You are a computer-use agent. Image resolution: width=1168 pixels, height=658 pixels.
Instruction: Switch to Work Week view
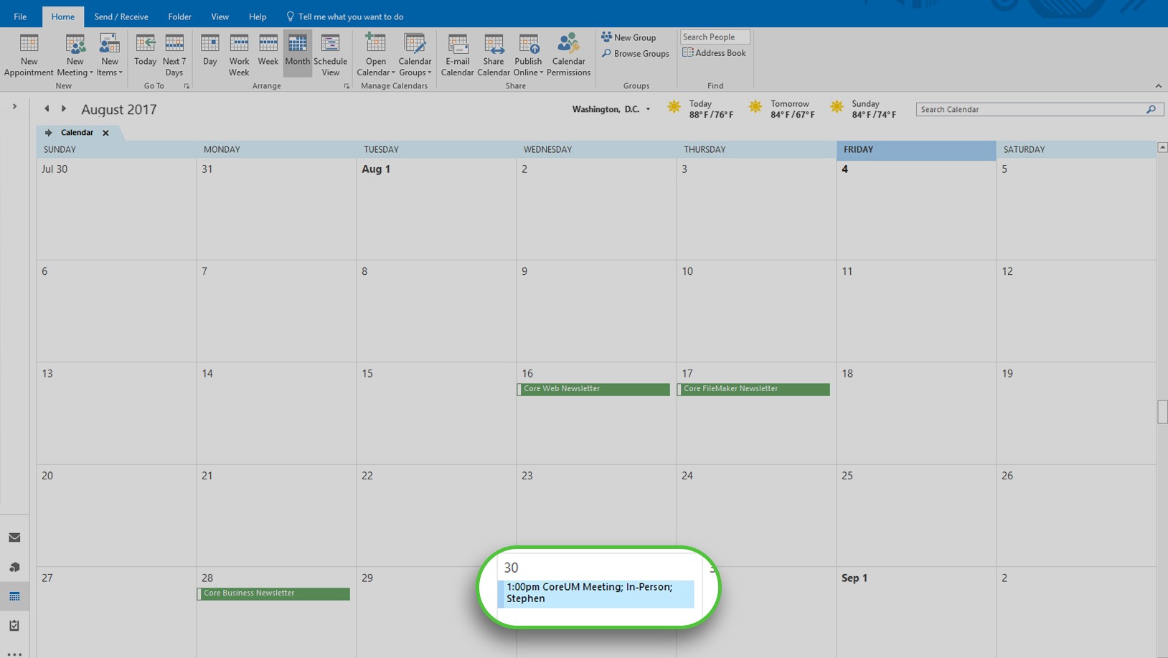point(239,54)
